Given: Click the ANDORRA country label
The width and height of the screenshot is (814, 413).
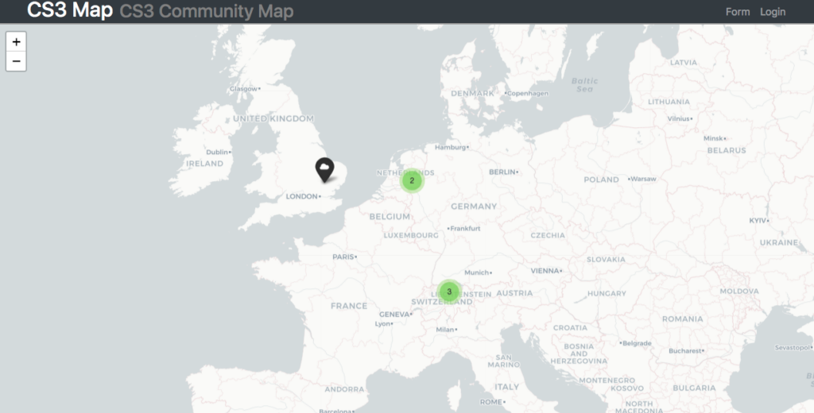Looking at the screenshot, I should 345,389.
